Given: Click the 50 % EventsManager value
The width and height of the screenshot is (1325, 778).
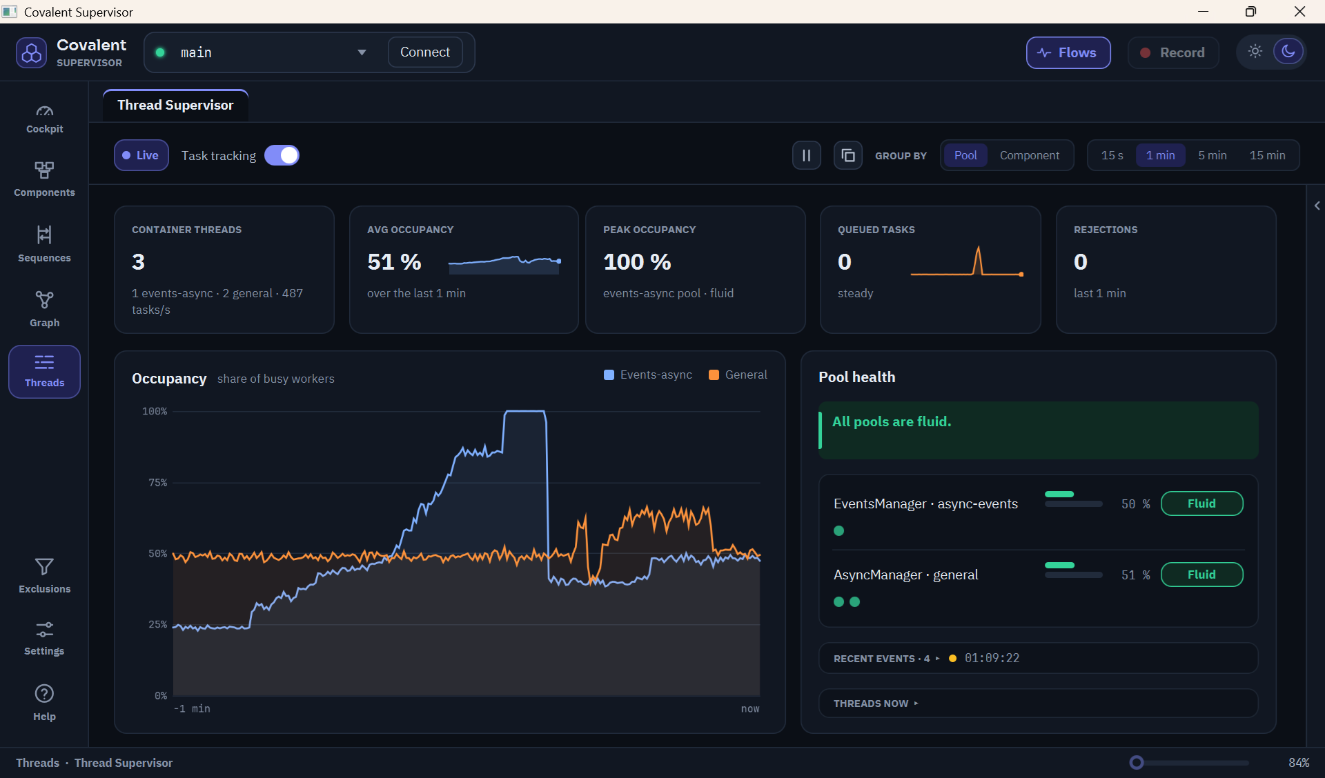Looking at the screenshot, I should (1135, 504).
